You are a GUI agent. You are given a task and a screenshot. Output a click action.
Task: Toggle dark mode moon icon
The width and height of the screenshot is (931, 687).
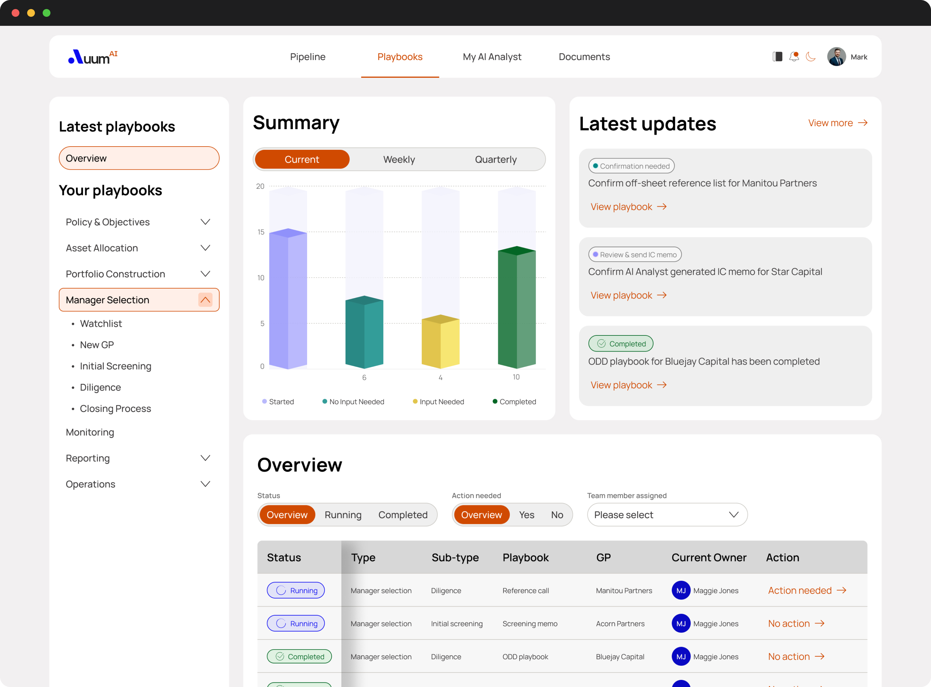(x=810, y=56)
